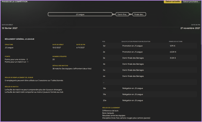
Task: Select the Finale des... phase box
Action: tap(139, 14)
